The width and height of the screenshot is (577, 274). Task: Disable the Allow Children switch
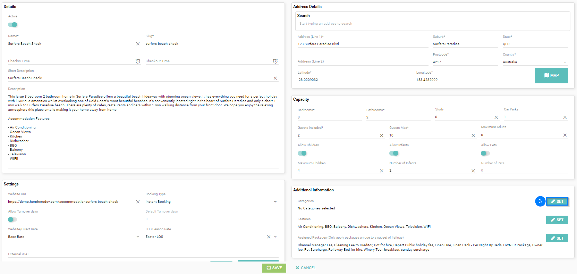click(x=302, y=153)
